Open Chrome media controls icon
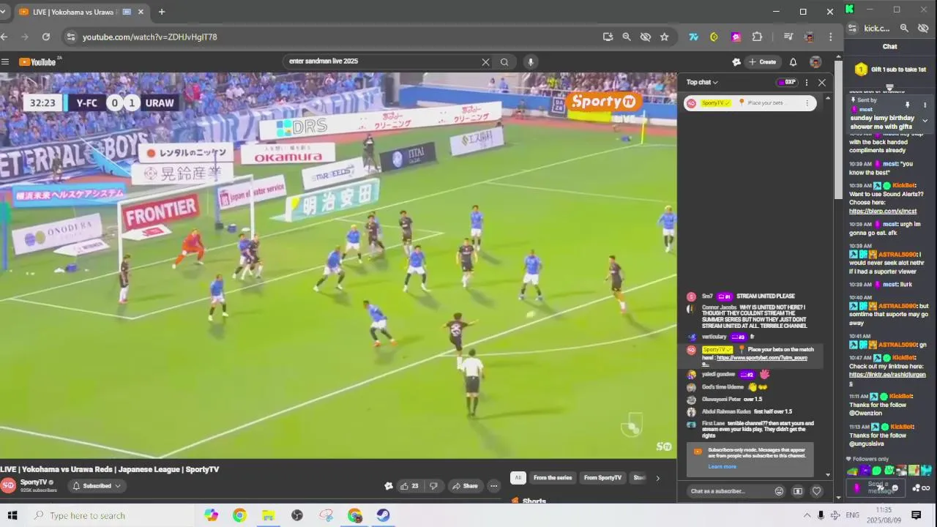The image size is (937, 527). (x=788, y=37)
